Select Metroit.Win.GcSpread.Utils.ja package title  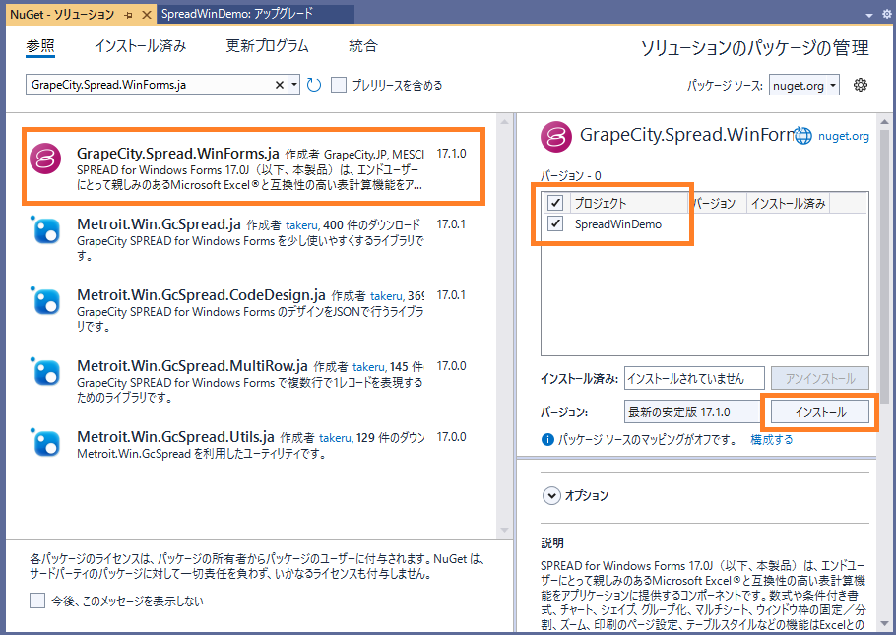[x=175, y=437]
